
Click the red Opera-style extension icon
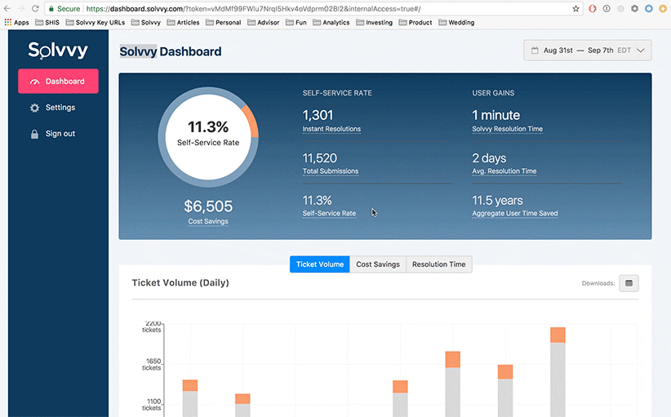click(593, 8)
